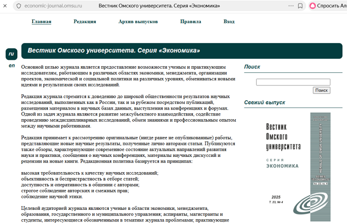347x223 pixels.
Task: Open the Редакция menu item
Action: [x=85, y=22]
